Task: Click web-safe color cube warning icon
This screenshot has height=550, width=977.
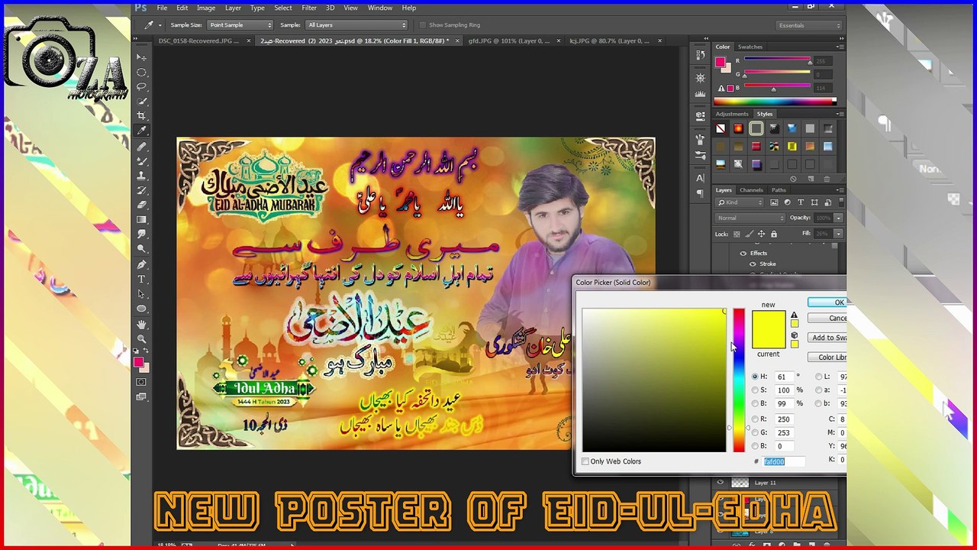Action: pos(794,335)
